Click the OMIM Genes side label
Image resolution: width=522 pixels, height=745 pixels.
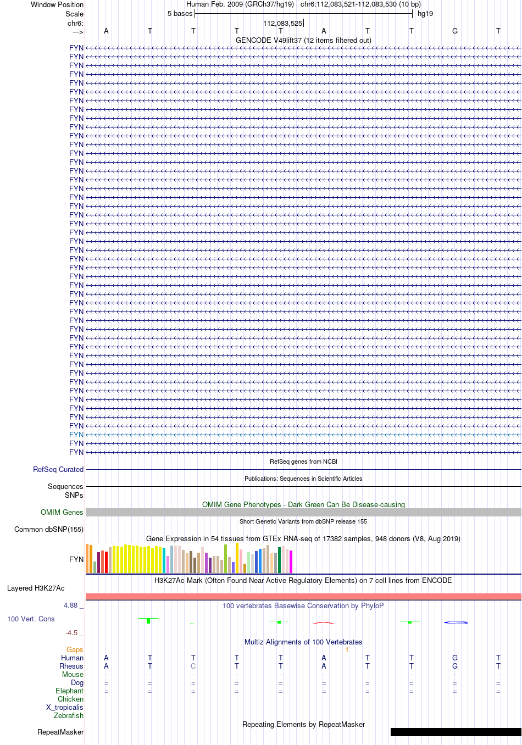(62, 512)
